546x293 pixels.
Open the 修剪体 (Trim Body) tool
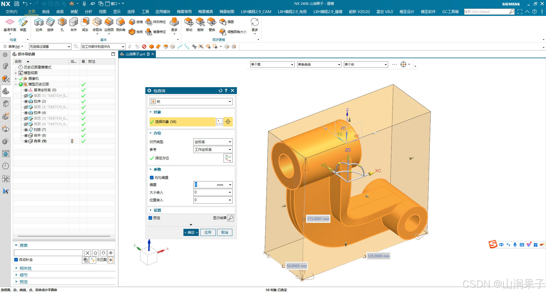pyautogui.click(x=97, y=24)
